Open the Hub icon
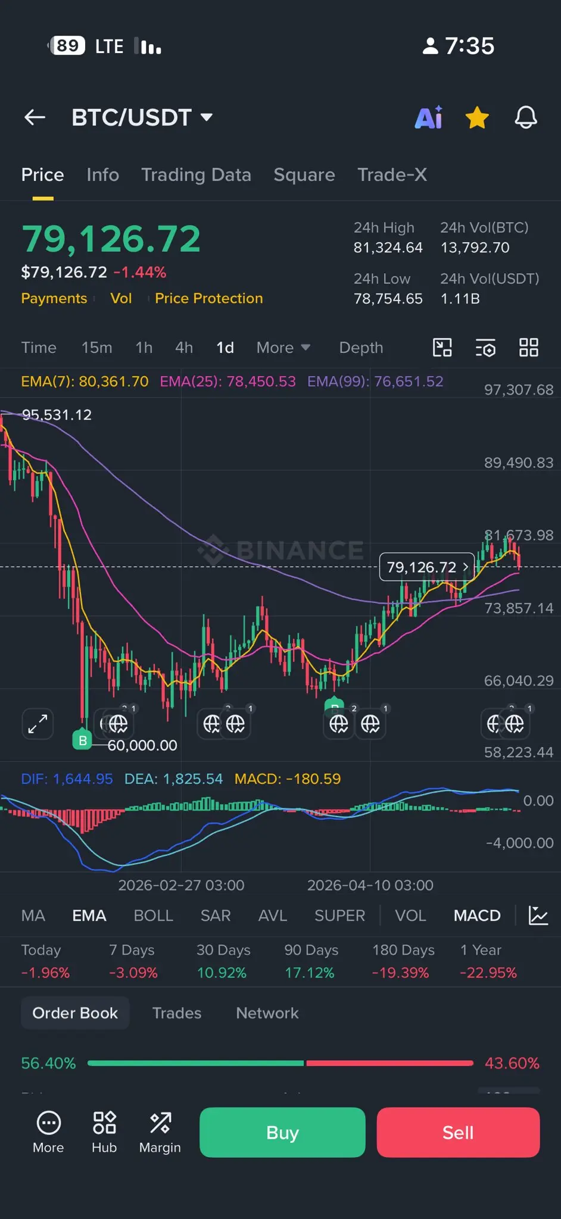Image resolution: width=561 pixels, height=1219 pixels. [x=104, y=1132]
